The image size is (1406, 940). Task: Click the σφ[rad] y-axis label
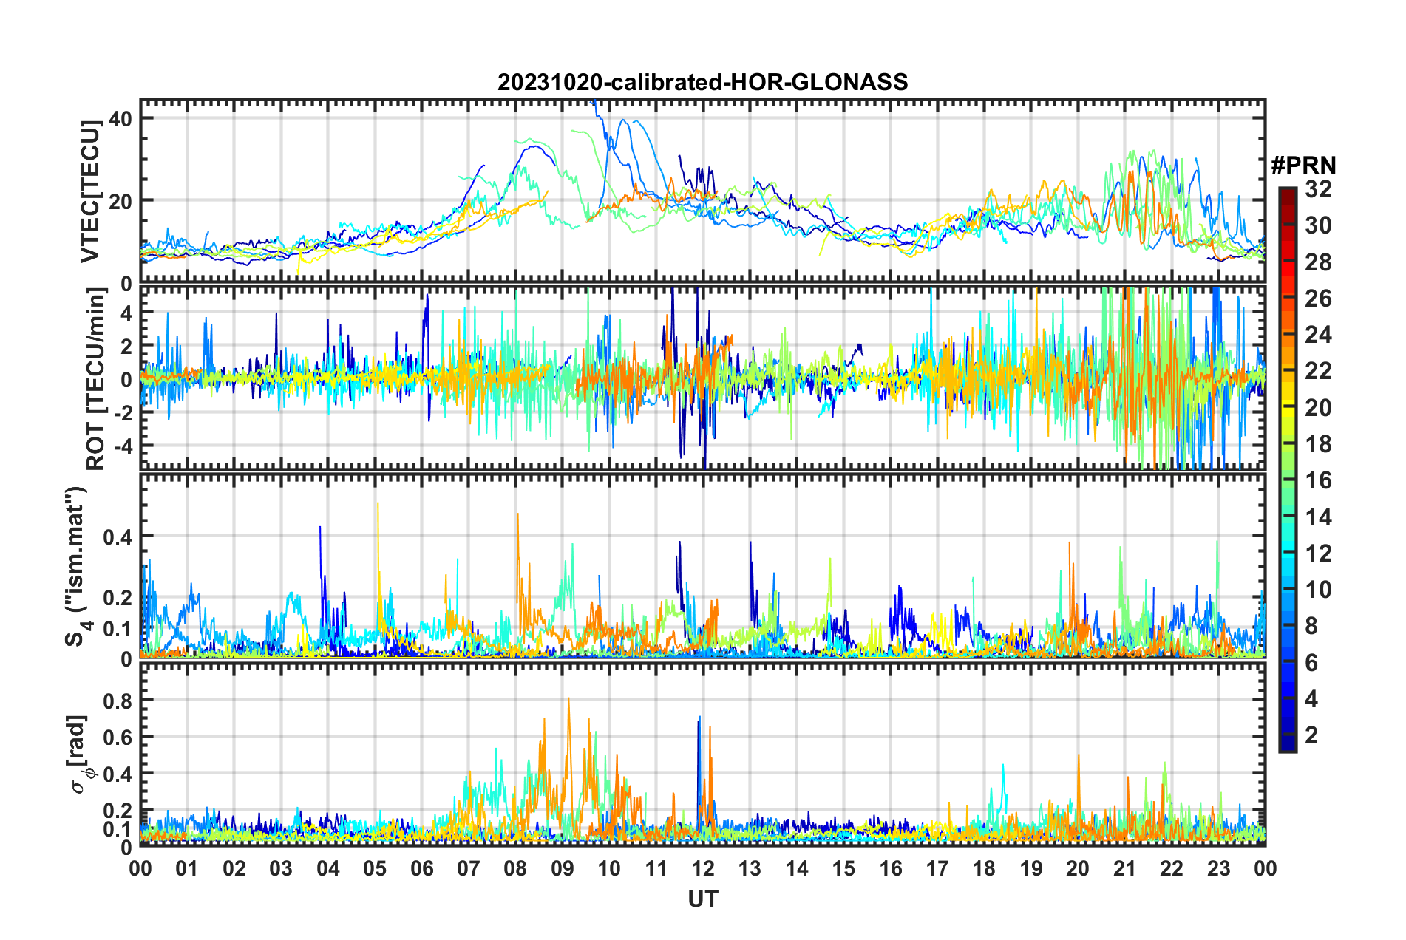pyautogui.click(x=81, y=755)
